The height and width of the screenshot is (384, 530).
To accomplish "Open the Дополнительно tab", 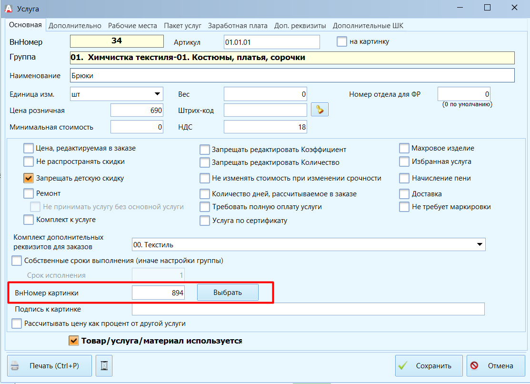I will pyautogui.click(x=75, y=26).
